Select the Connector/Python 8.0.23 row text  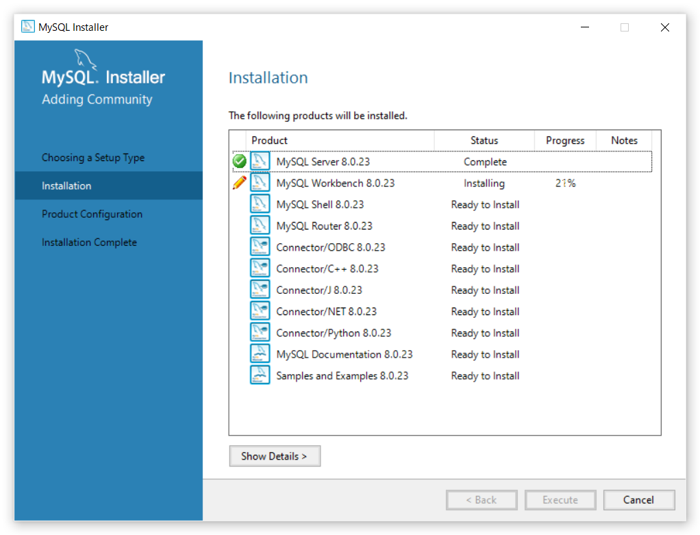pos(334,333)
